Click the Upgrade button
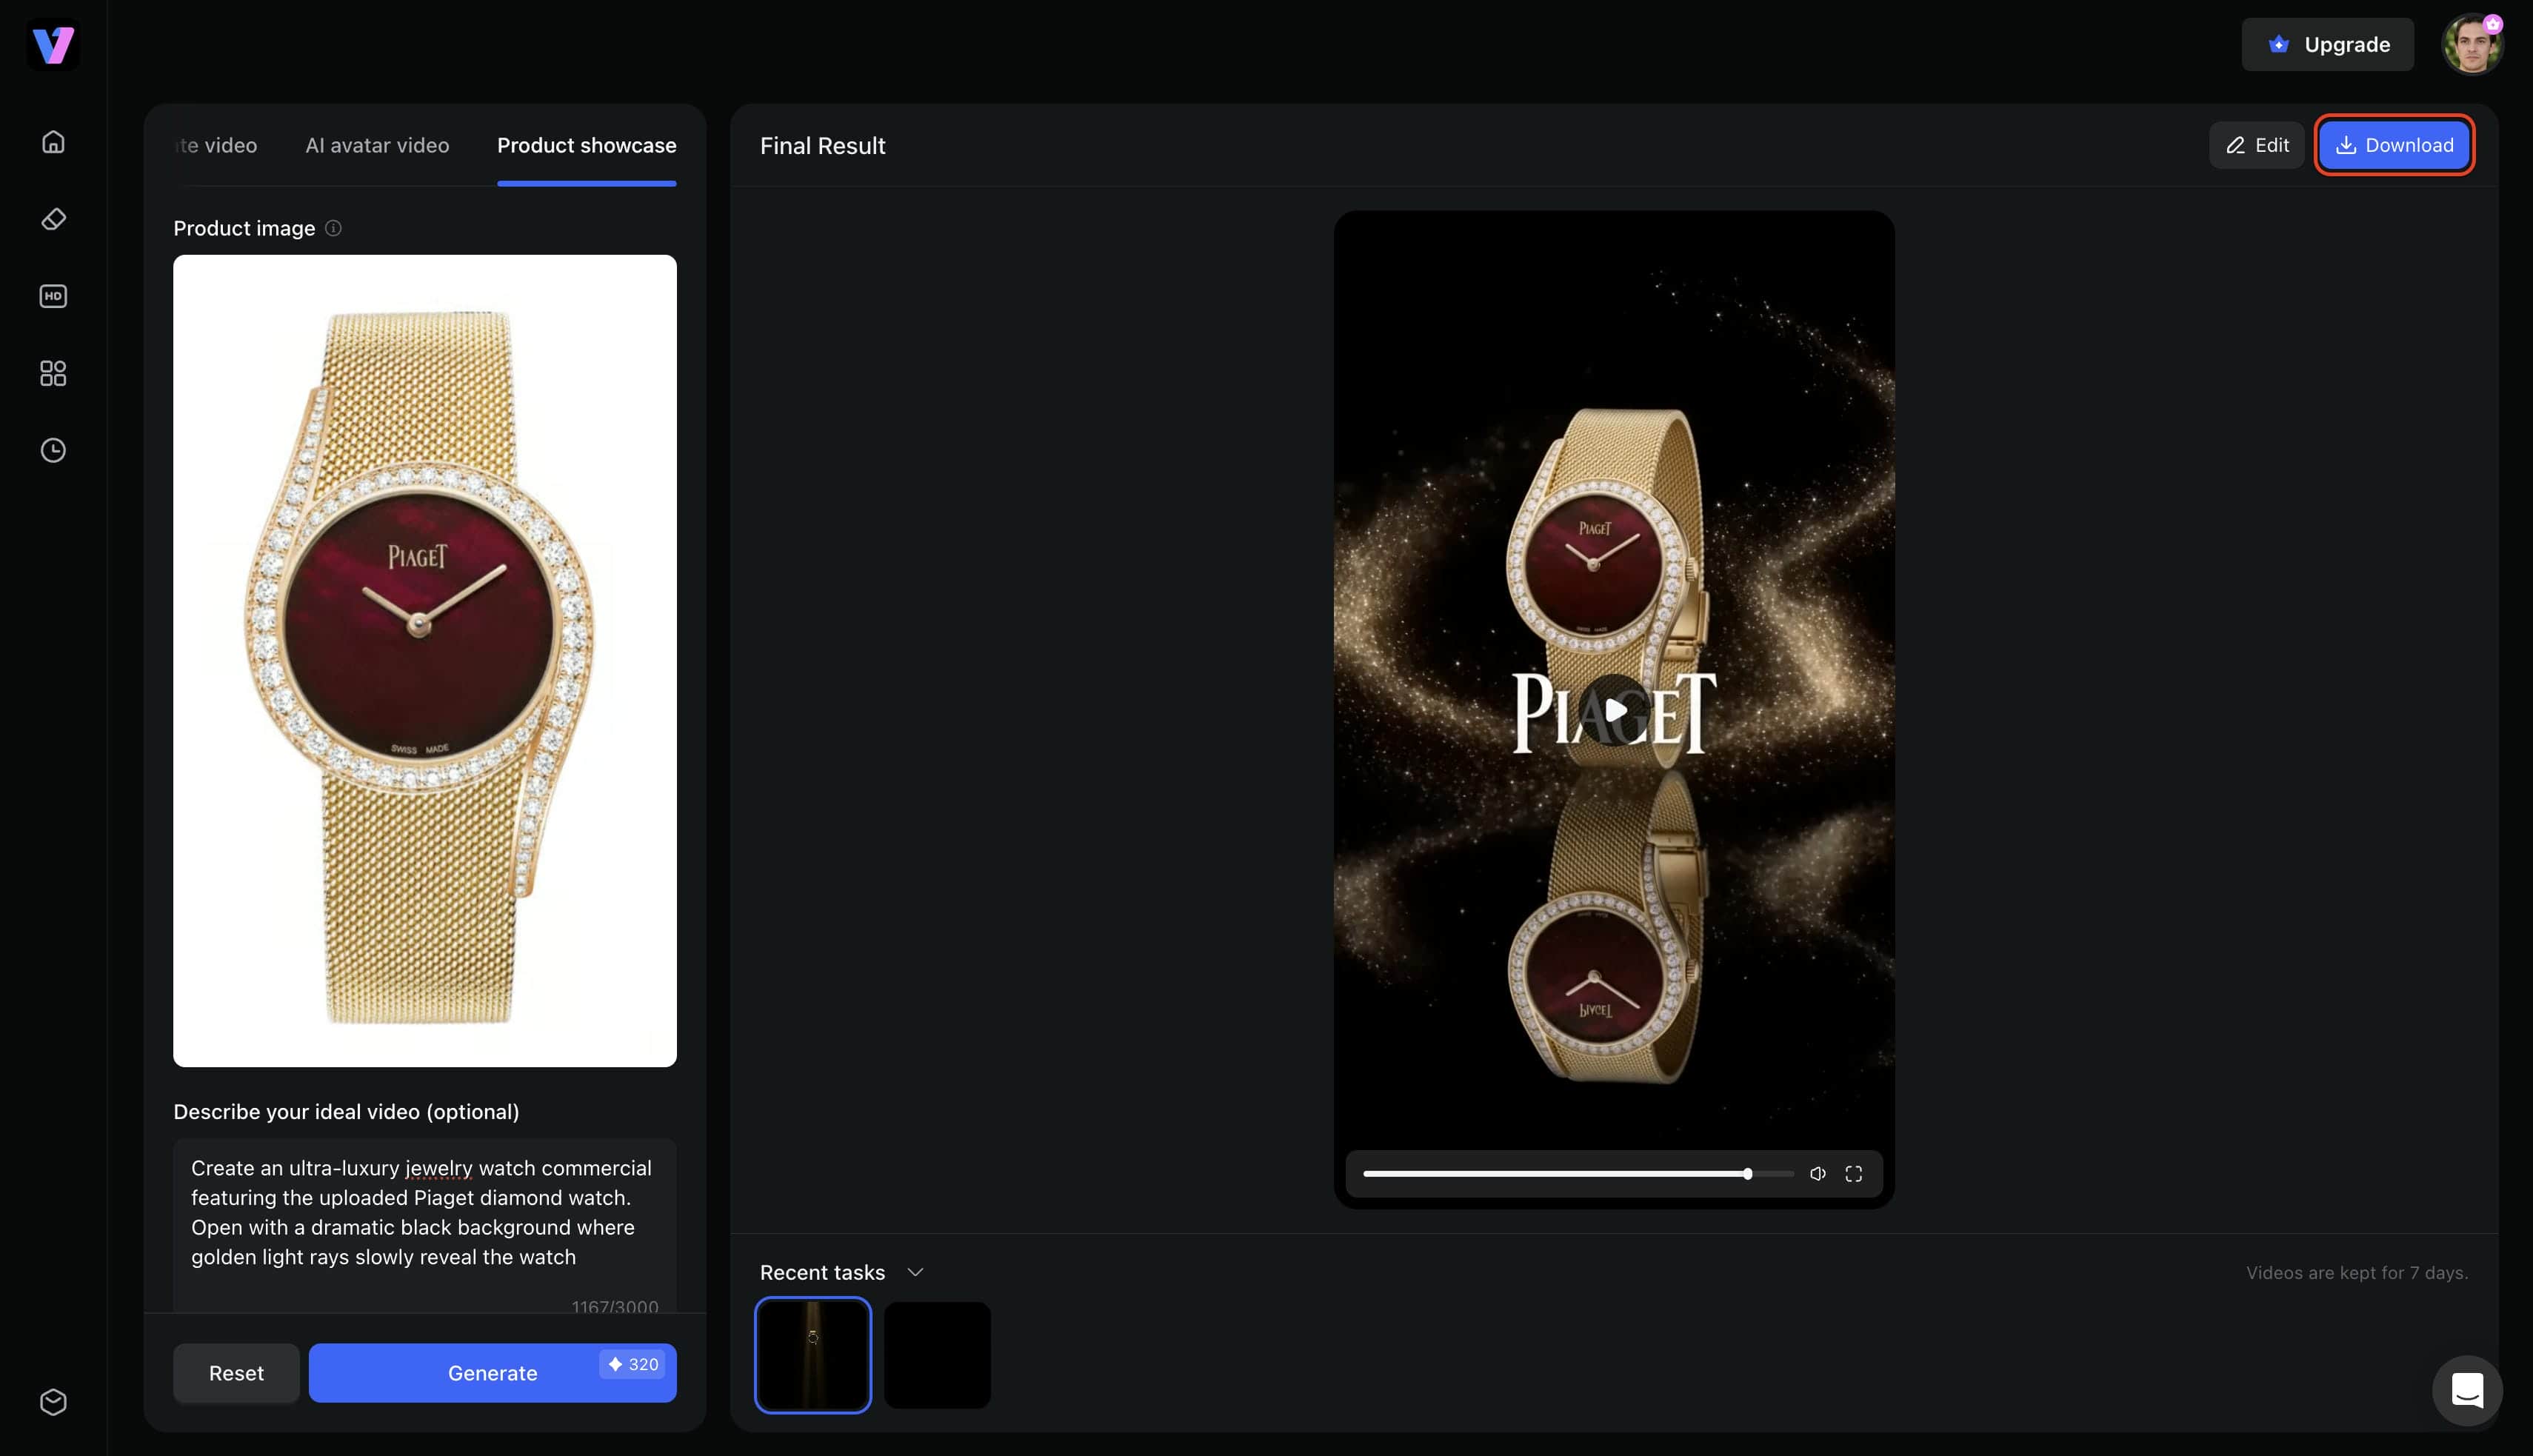The image size is (2533, 1456). coord(2327,44)
